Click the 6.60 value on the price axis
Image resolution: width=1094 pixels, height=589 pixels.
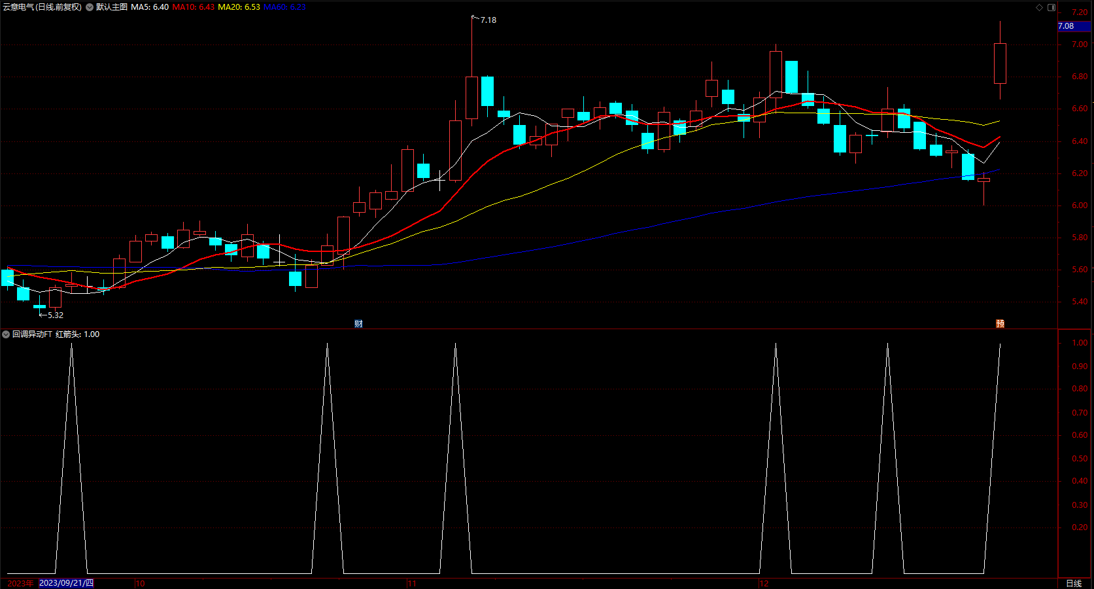coord(1080,109)
